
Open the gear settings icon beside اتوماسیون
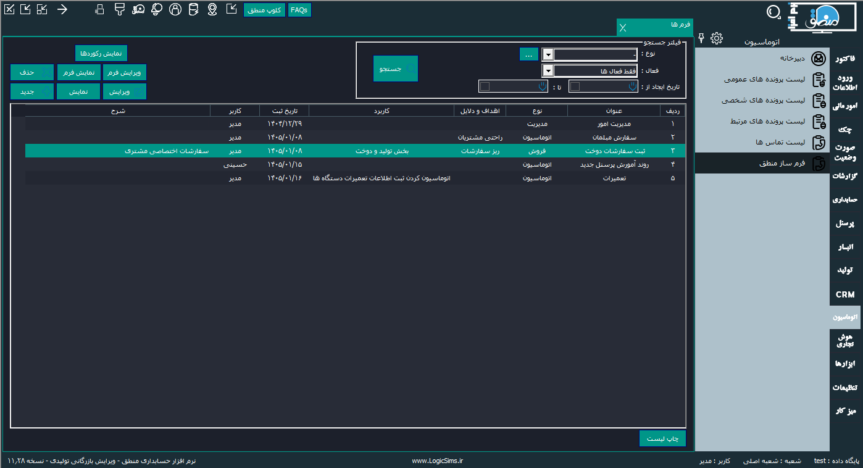point(717,38)
